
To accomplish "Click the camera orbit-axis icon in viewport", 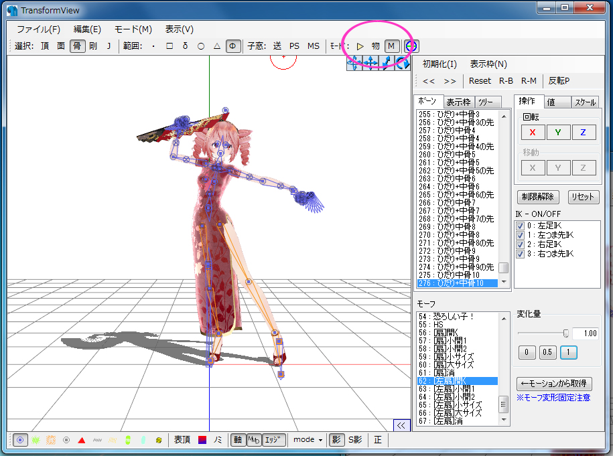I will 354,62.
